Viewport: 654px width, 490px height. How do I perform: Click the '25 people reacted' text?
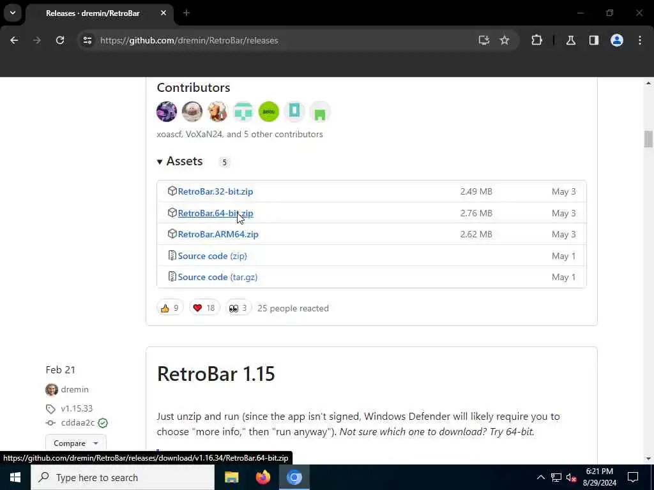point(293,308)
